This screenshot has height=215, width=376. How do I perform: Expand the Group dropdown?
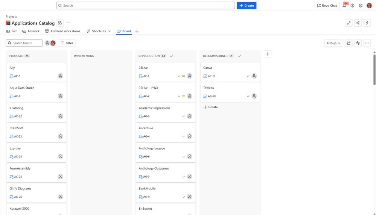[x=333, y=43]
